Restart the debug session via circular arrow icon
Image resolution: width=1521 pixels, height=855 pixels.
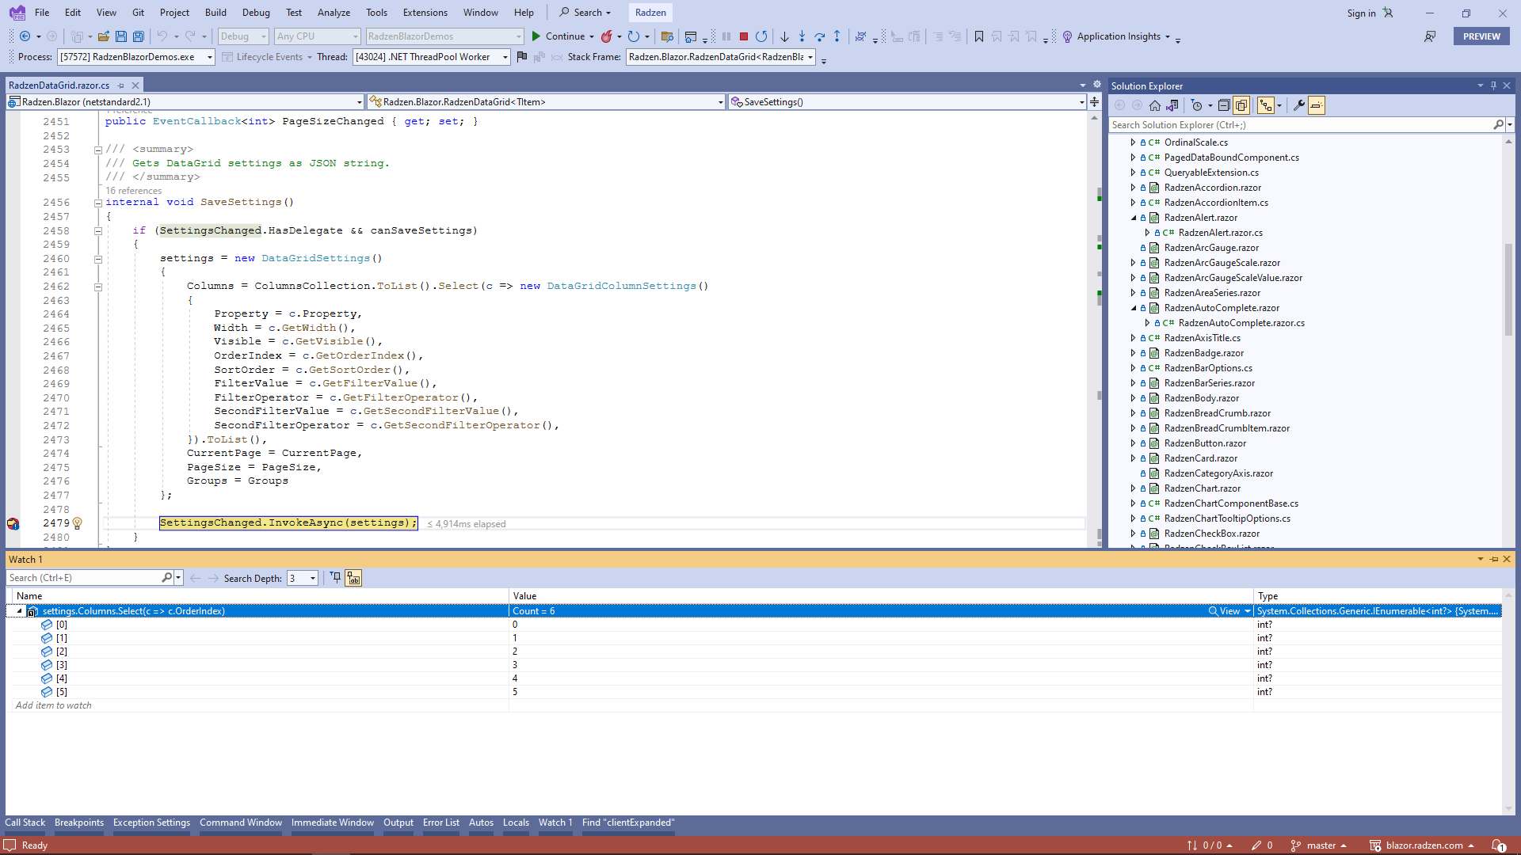(761, 36)
